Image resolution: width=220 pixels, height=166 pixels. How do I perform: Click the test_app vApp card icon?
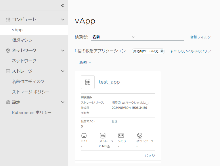(x=88, y=82)
